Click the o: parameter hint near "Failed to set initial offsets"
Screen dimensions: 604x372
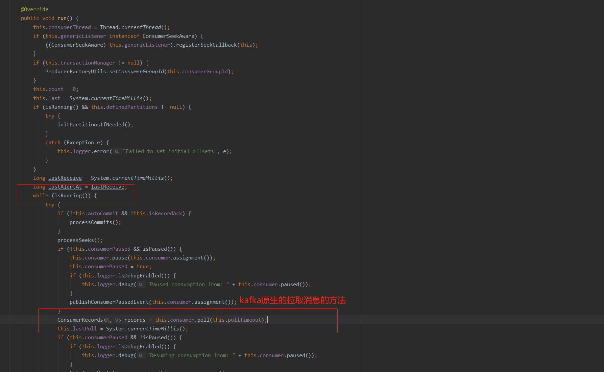coord(117,151)
